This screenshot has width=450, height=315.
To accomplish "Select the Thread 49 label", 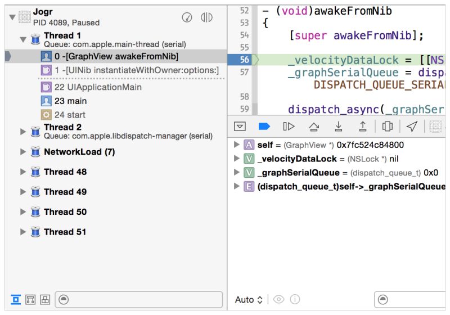I will 65,192.
